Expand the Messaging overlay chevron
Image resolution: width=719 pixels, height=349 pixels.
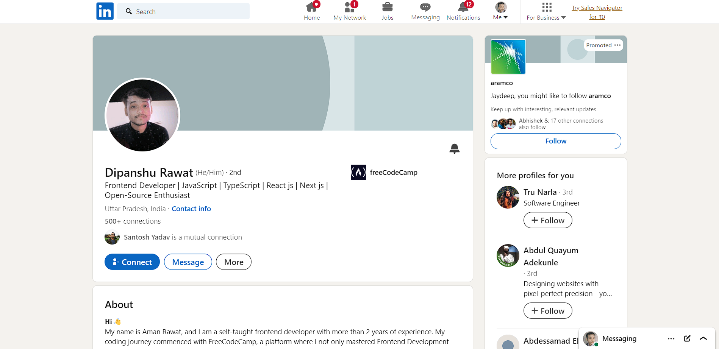(703, 338)
